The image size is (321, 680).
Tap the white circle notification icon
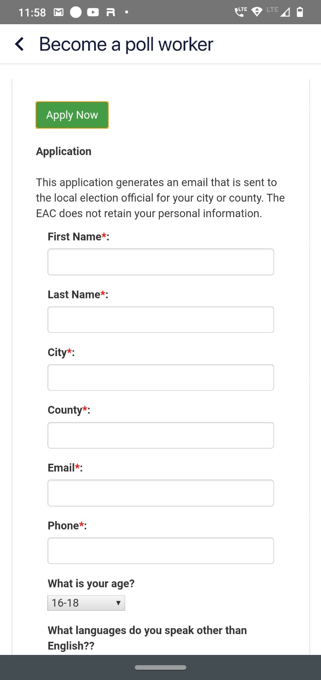point(75,12)
